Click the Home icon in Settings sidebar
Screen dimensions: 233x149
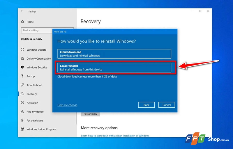point(22,22)
